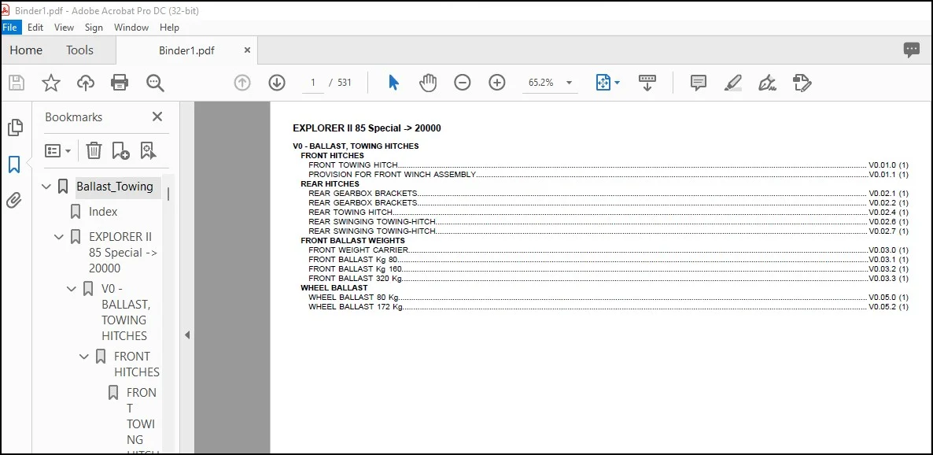Click REAR TOWING HITCH index entry
This screenshot has width=933, height=455.
pyautogui.click(x=350, y=212)
